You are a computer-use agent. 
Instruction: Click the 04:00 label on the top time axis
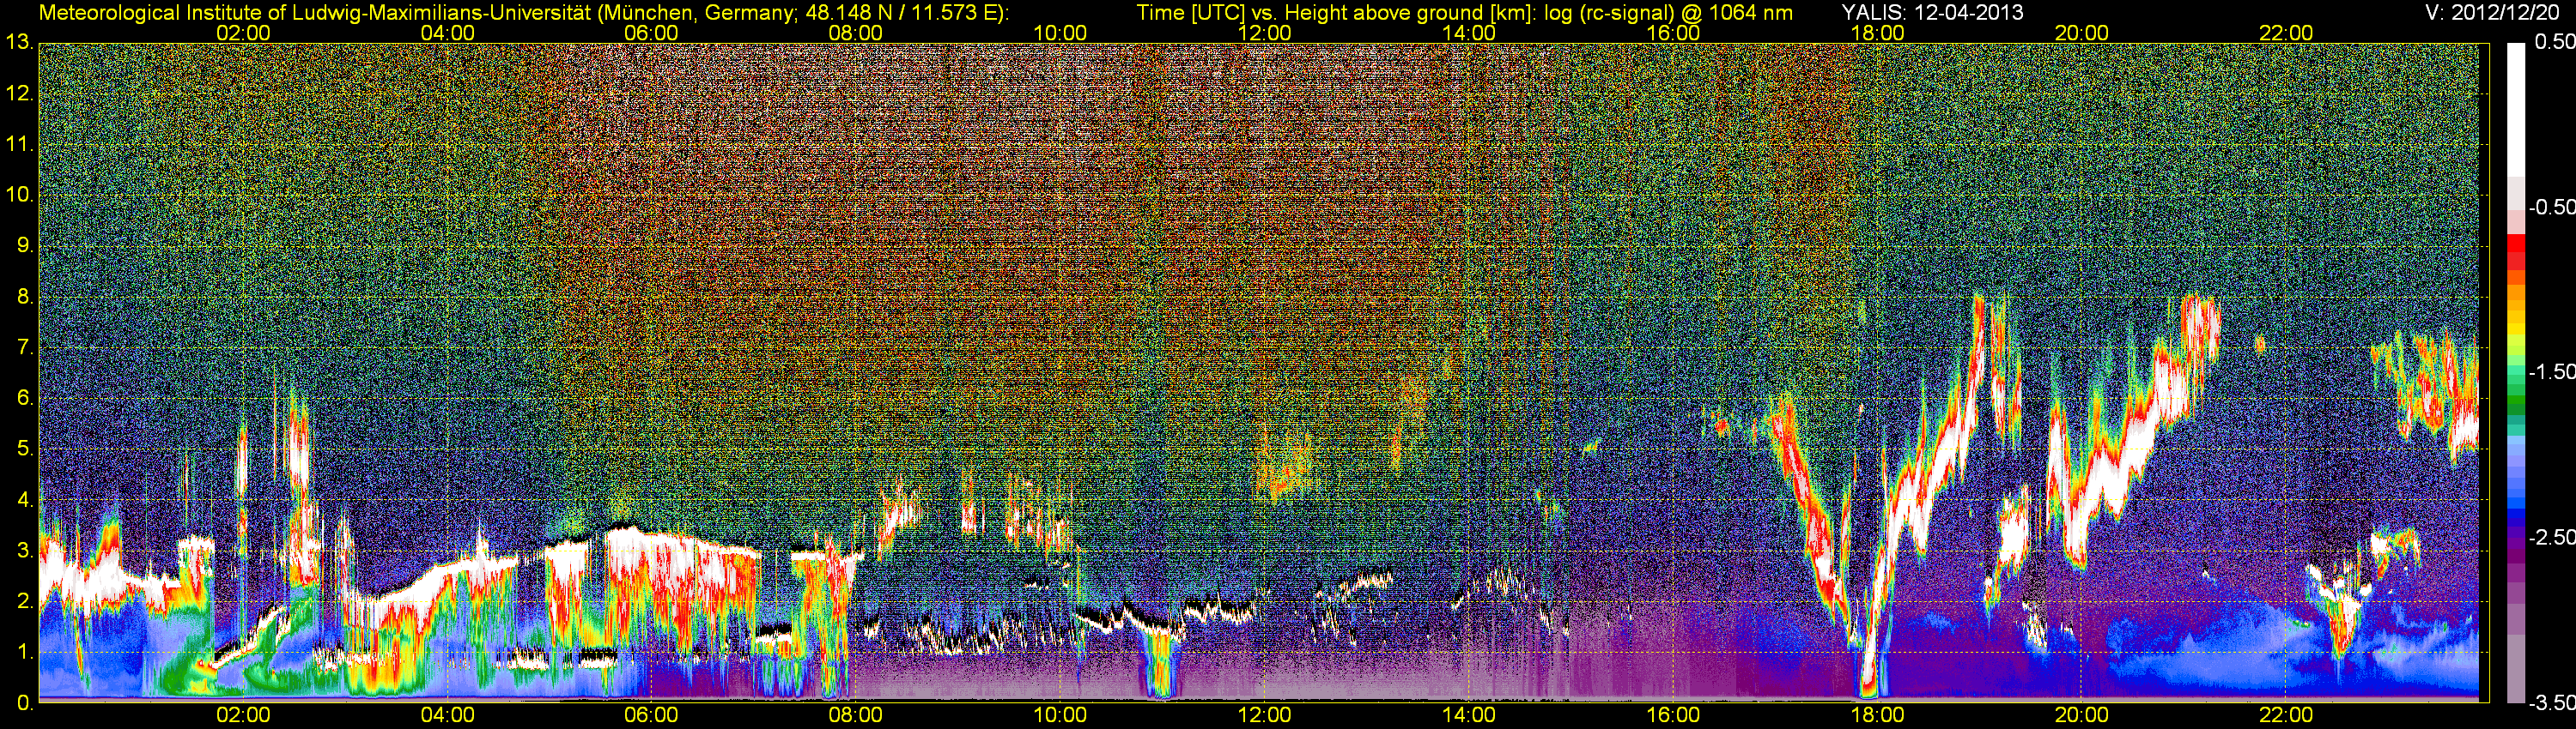(x=447, y=33)
